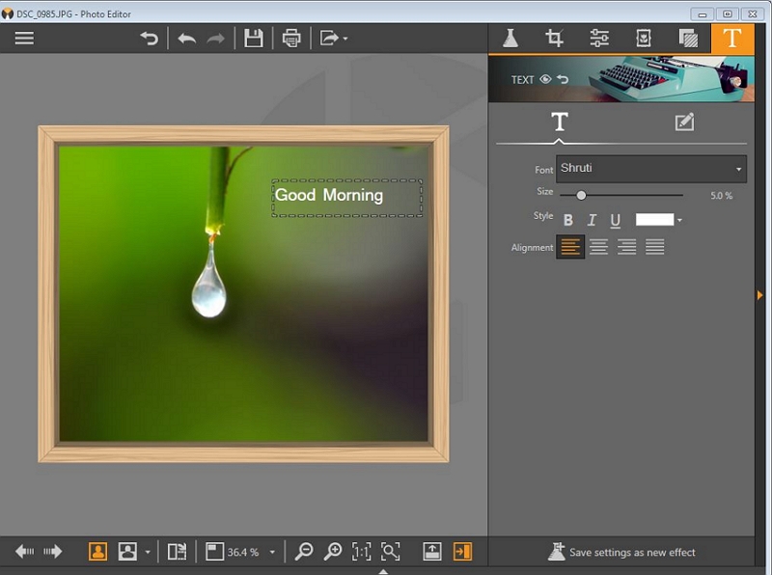Align text center

pyautogui.click(x=598, y=246)
